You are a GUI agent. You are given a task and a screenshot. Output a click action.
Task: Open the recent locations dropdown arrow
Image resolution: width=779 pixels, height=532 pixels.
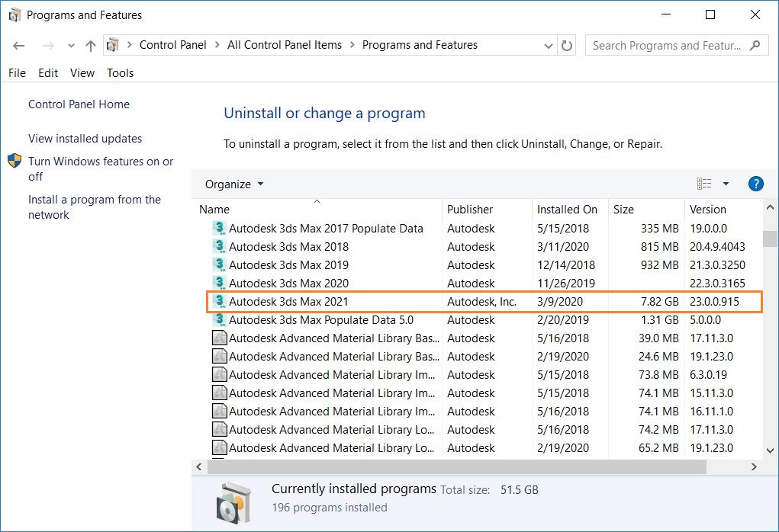click(x=71, y=46)
